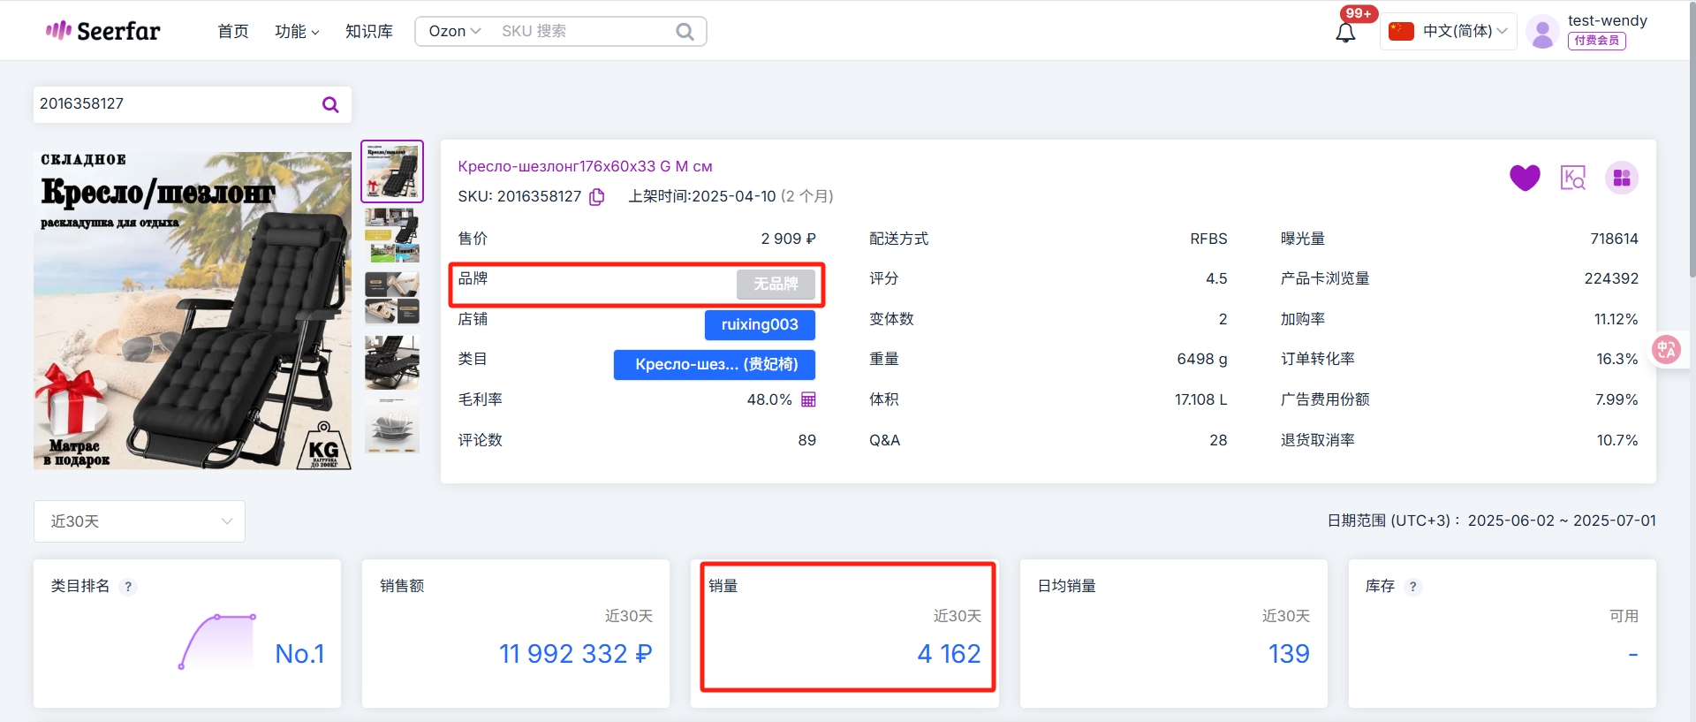Click purple search icon beside 2016358127
This screenshot has width=1696, height=722.
pos(330,104)
